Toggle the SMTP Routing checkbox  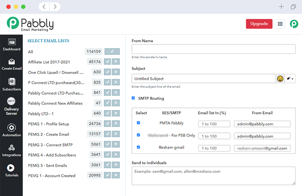[x=133, y=98]
